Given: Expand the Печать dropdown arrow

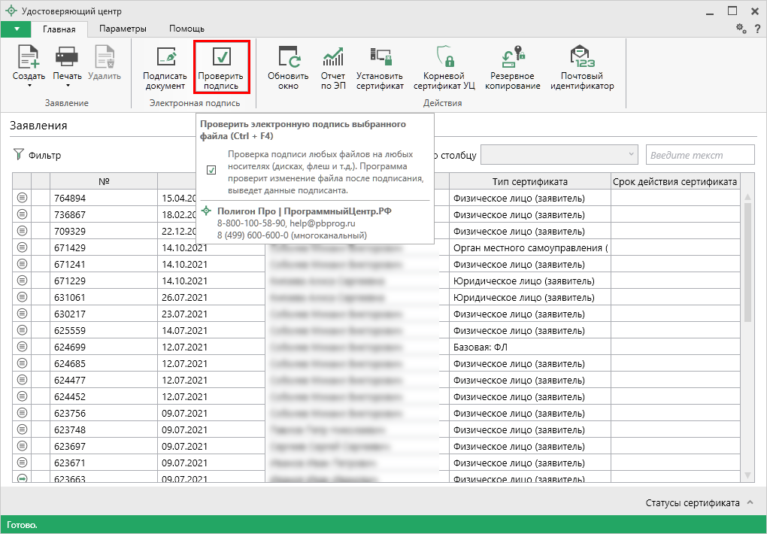Looking at the screenshot, I should point(67,86).
